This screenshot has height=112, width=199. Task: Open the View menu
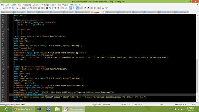click(x=20, y=5)
